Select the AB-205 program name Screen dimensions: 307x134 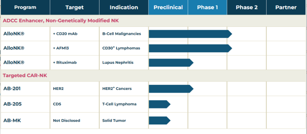[x=12, y=104]
